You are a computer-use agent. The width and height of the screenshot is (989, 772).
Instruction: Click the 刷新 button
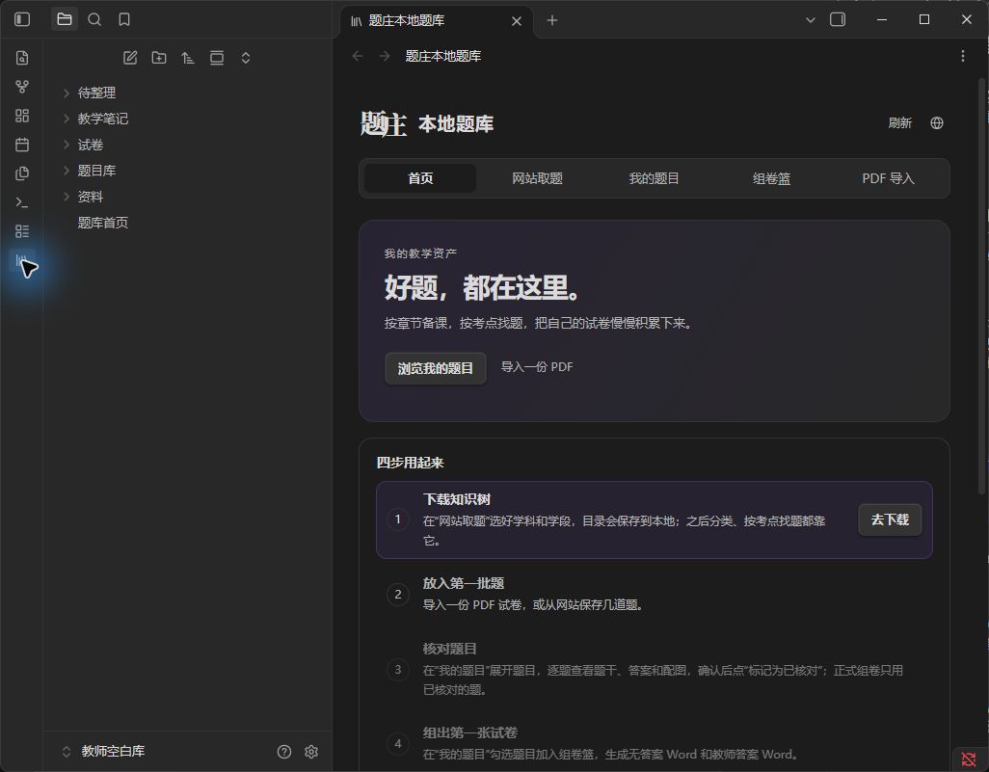coord(900,123)
